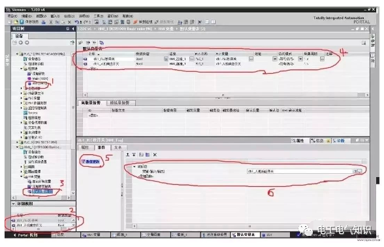The width and height of the screenshot is (384, 247).
Task: Open data type dropdown in first tag row
Action: (166, 59)
